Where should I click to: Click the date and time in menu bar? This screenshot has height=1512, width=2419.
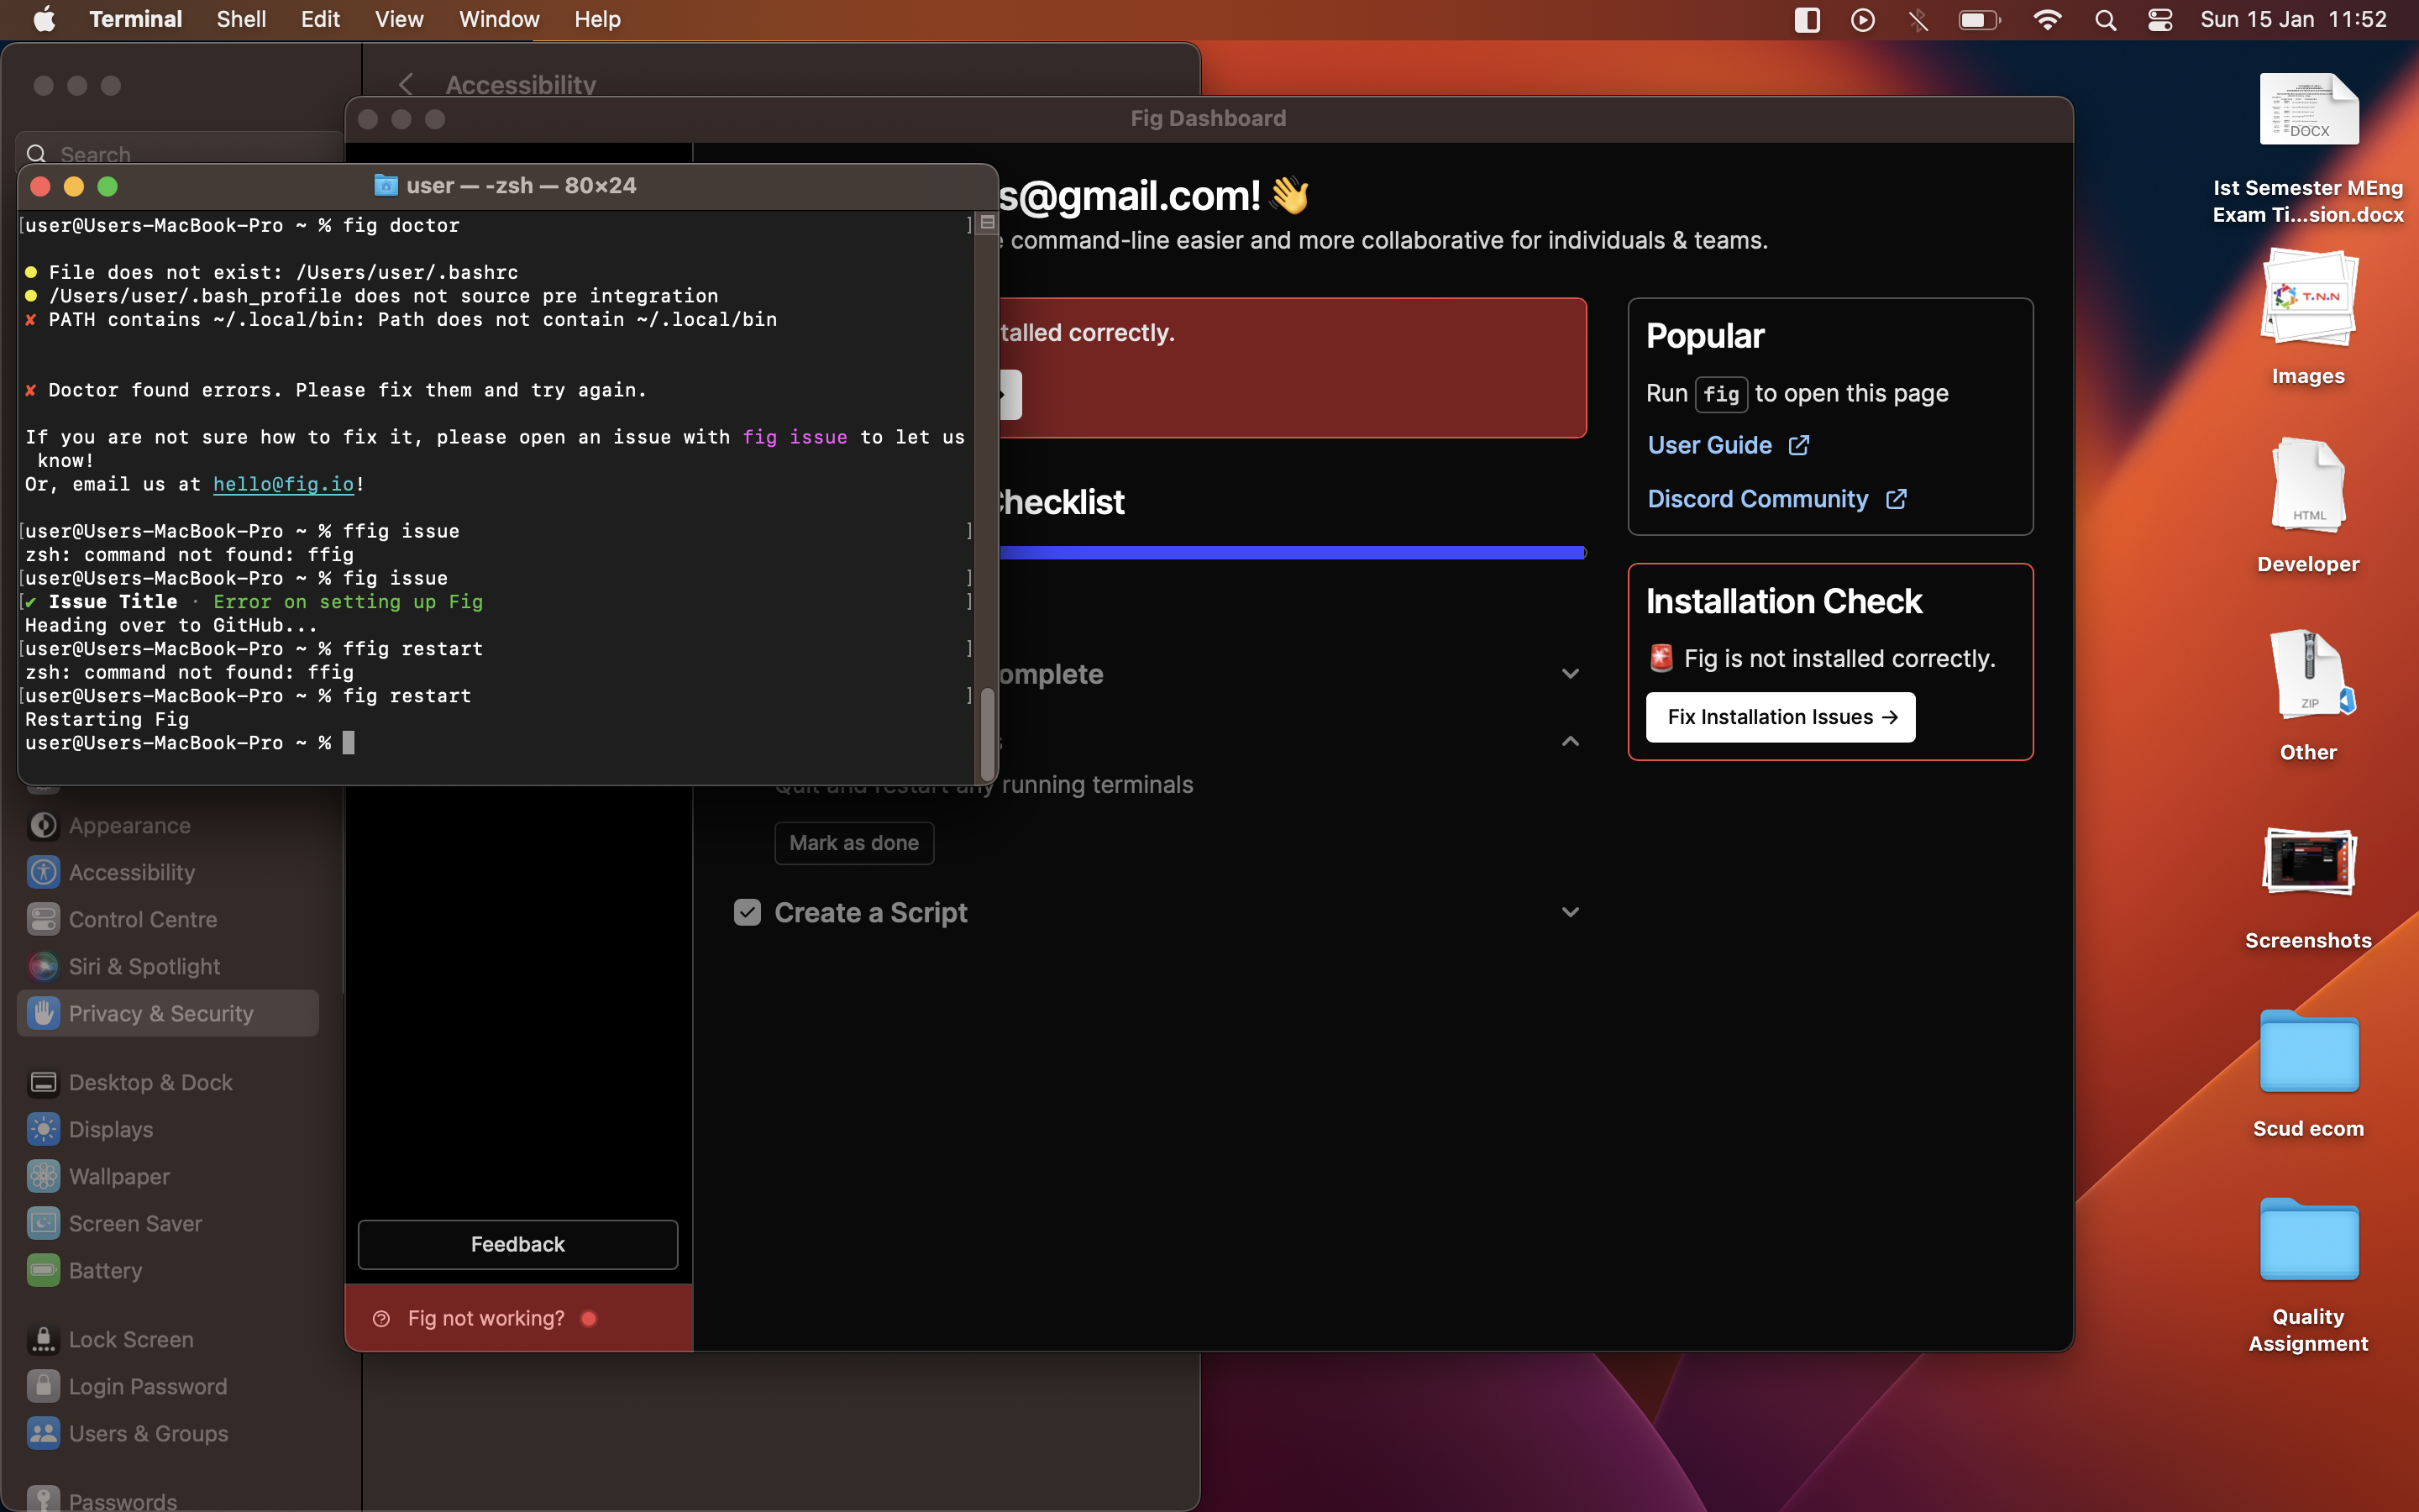(2293, 19)
